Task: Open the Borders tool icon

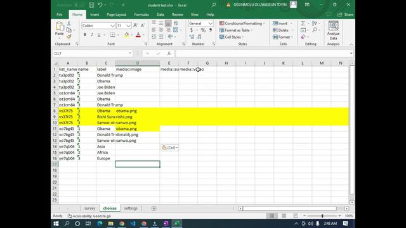Action: point(113,35)
